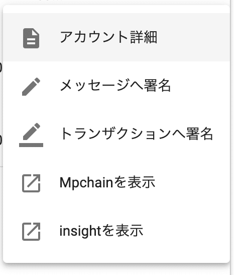Select the text label メッセージへ署名
Viewport: 234px width, 275px height.
[x=115, y=86]
